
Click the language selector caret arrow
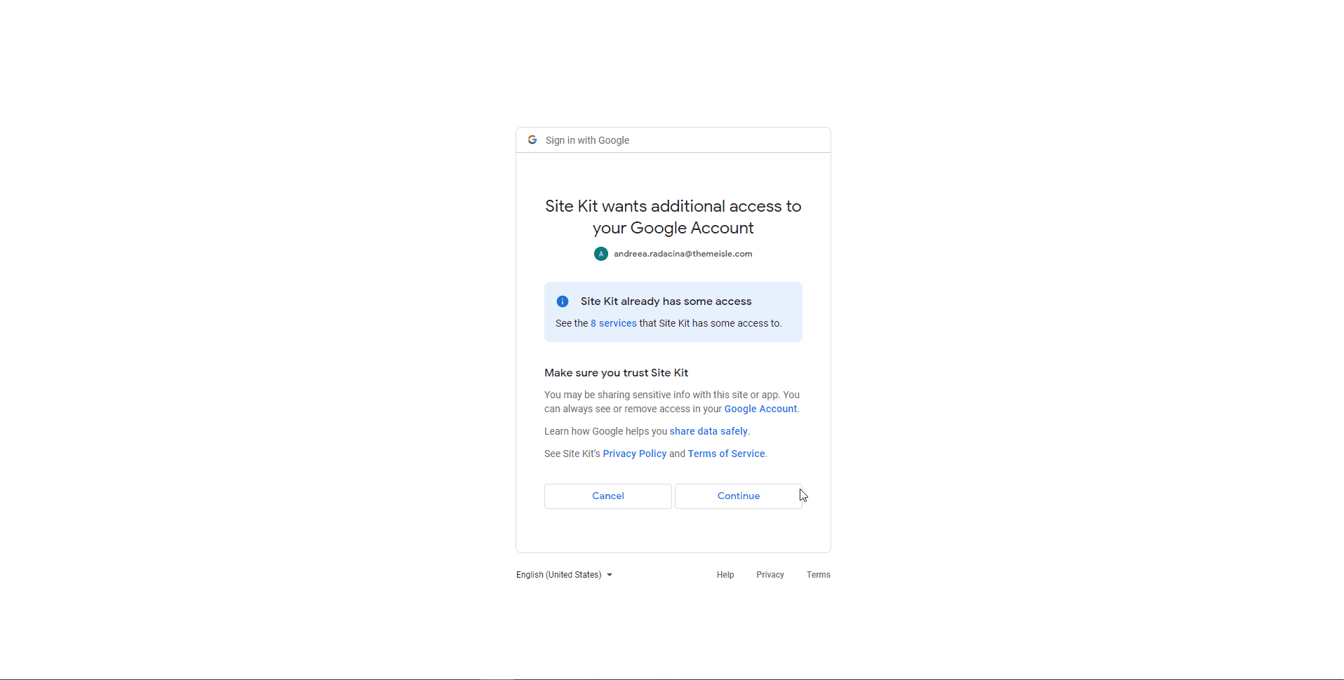pos(610,575)
